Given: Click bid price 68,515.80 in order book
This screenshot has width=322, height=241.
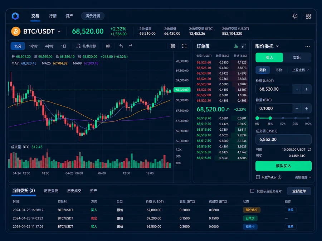Looking at the screenshot, I should 204,158.
